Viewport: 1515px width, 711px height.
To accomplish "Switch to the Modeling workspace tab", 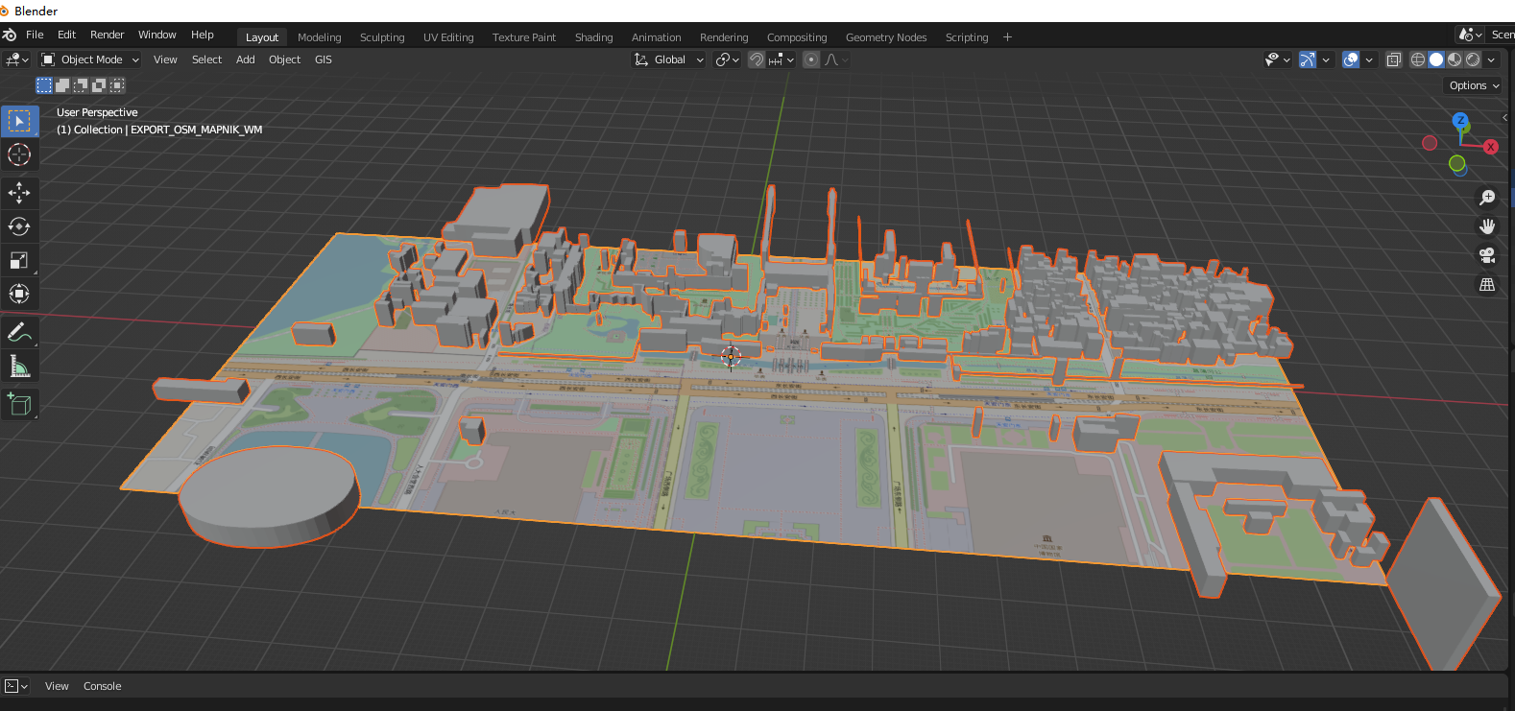I will [320, 37].
